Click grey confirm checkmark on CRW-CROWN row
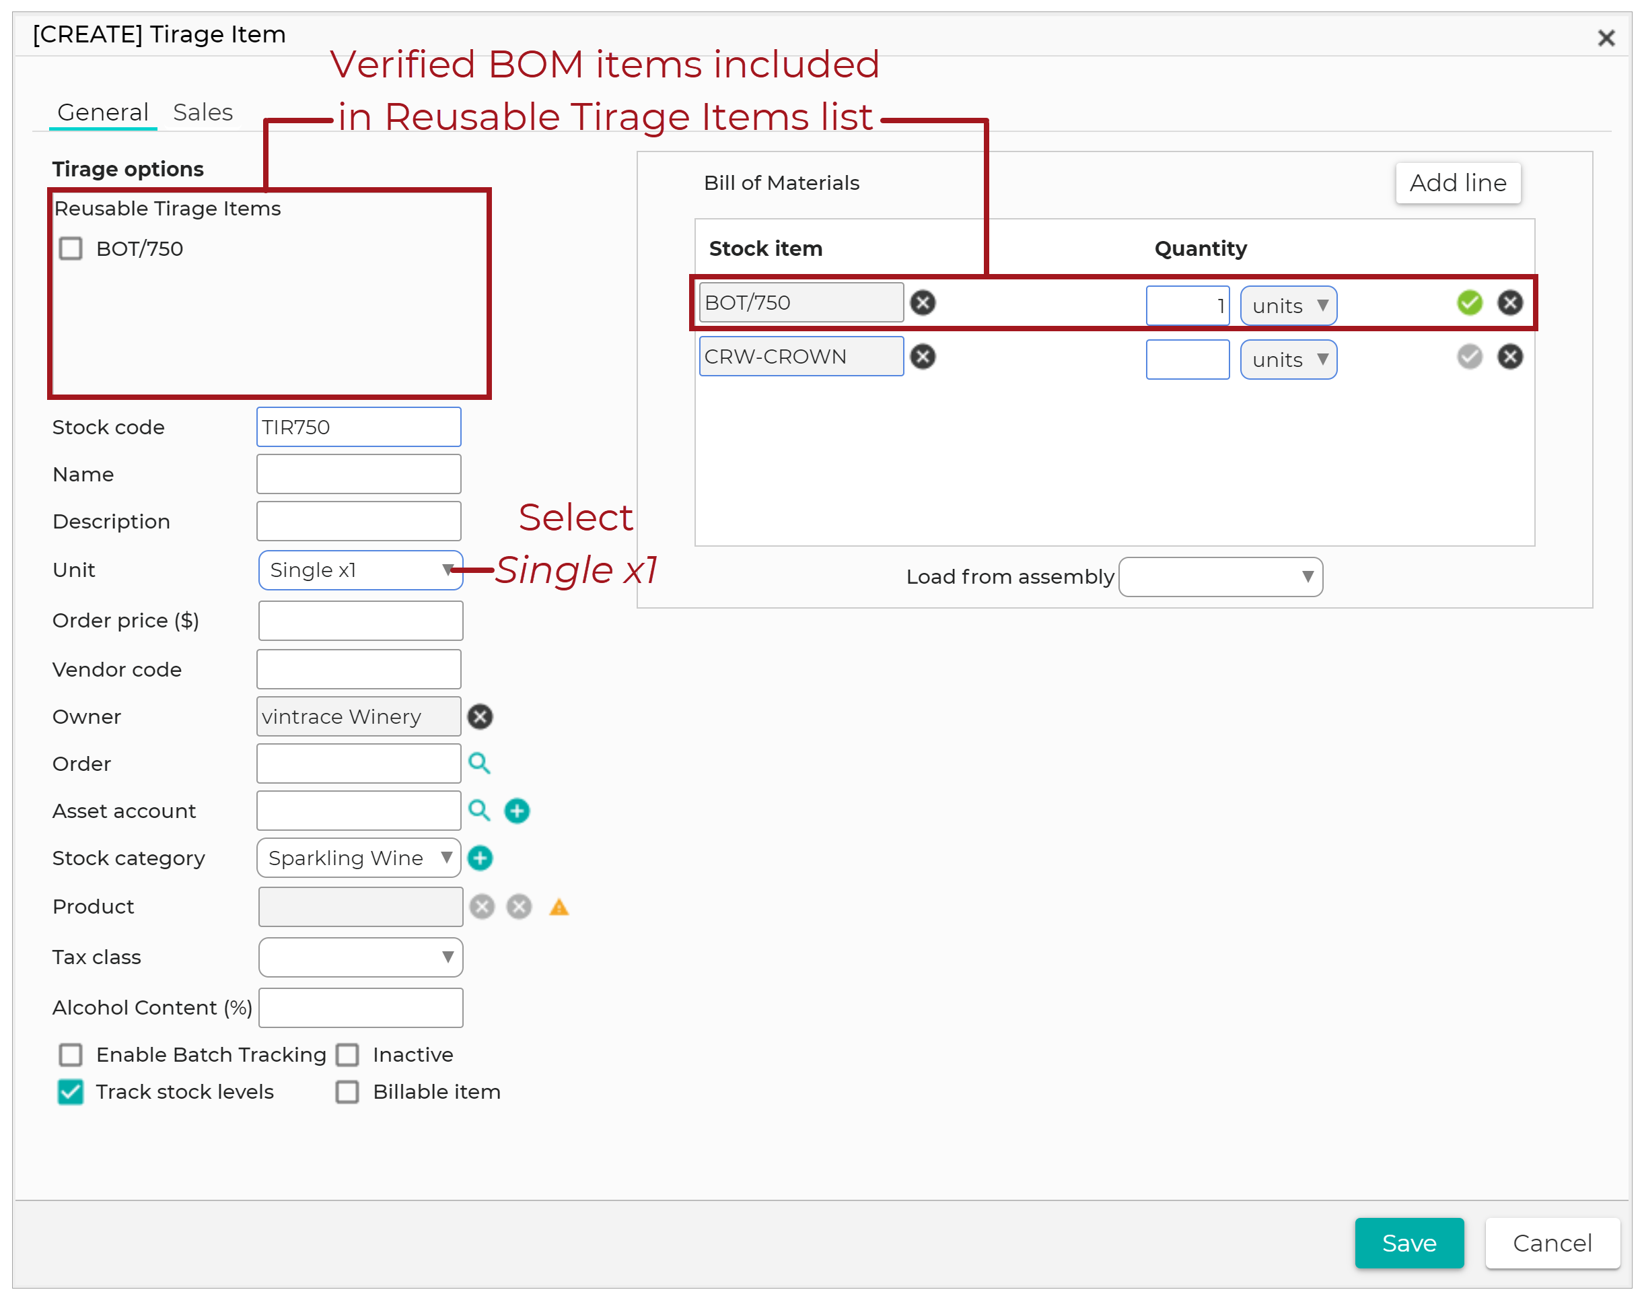Image resolution: width=1642 pixels, height=1296 pixels. tap(1469, 357)
